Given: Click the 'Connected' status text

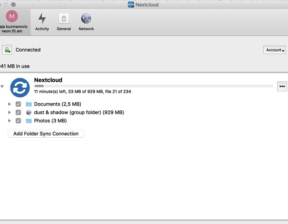Looking at the screenshot, I should pos(28,50).
